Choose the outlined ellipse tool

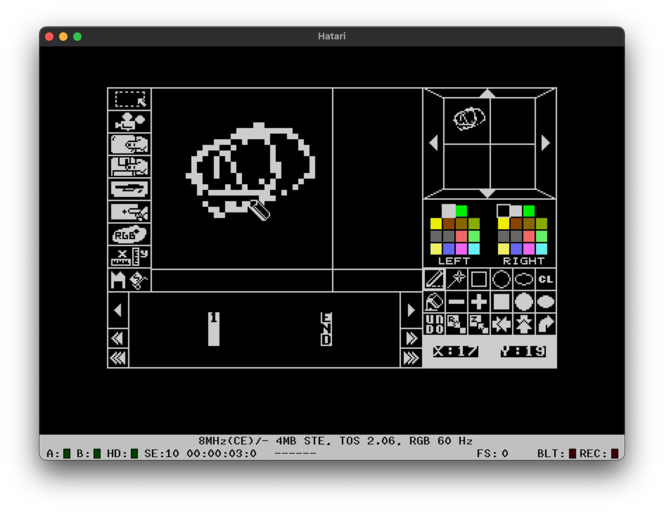(x=524, y=280)
